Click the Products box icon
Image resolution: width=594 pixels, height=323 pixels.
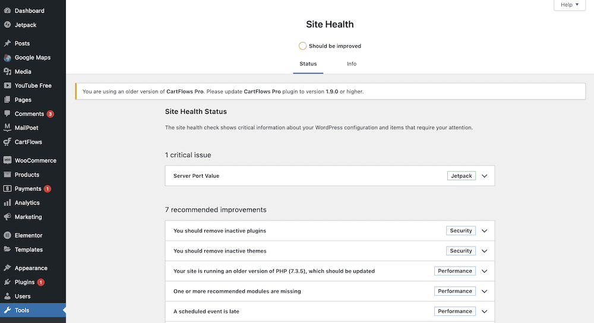pos(7,174)
